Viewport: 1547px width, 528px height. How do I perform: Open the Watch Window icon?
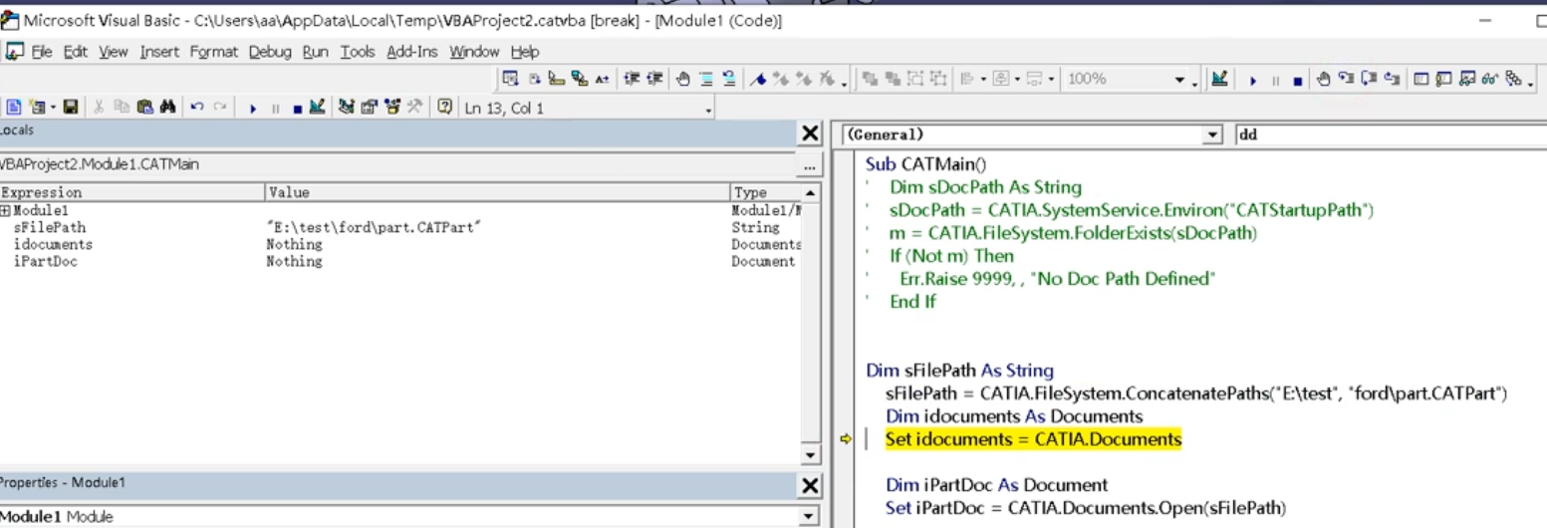pos(1466,79)
